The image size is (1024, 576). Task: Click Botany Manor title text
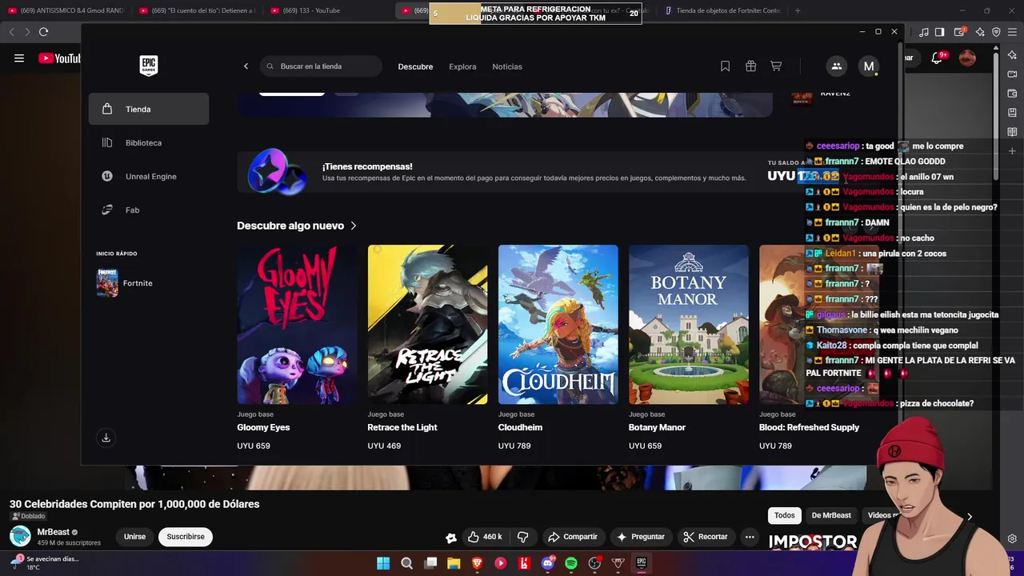[x=657, y=427]
